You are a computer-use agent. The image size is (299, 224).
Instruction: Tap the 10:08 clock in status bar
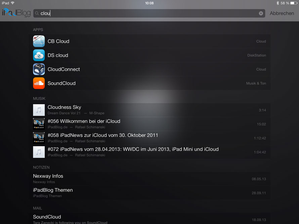[x=149, y=3]
